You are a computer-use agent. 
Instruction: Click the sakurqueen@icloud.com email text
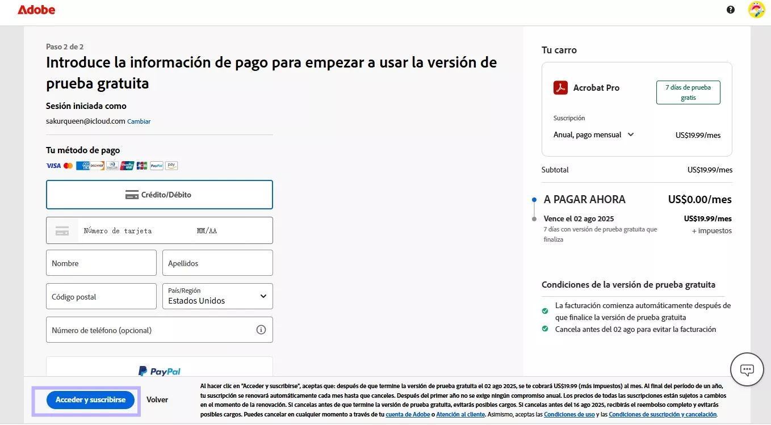86,121
